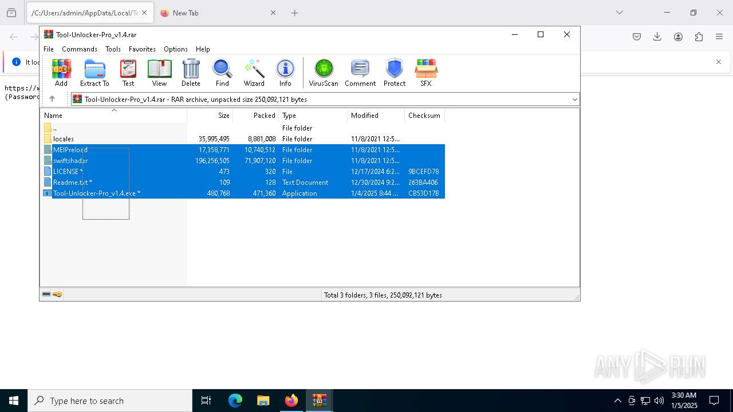Open Firefox in the taskbar
The image size is (733, 412).
tap(291, 401)
